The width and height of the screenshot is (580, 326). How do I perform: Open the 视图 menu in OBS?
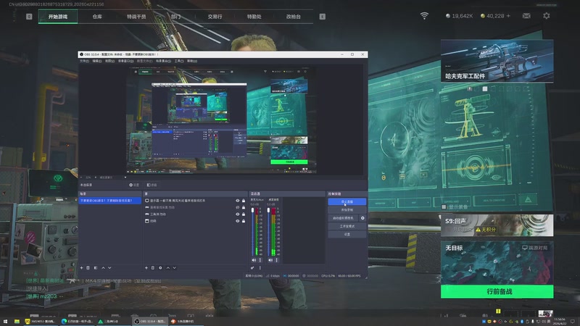(109, 61)
